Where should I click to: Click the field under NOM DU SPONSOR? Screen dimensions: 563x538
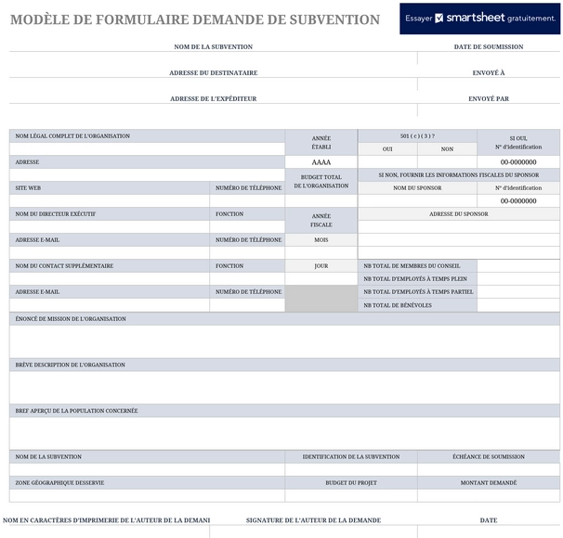coord(417,200)
